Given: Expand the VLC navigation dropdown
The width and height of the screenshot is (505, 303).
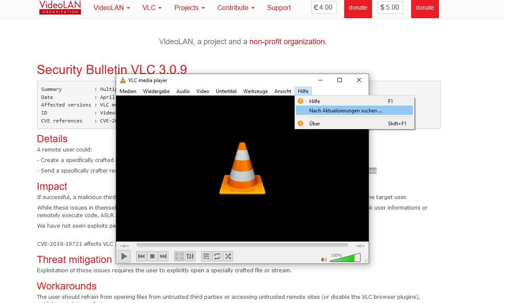Looking at the screenshot, I should pos(152,8).
